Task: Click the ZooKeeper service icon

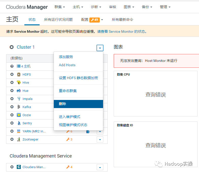Action: click(x=19, y=139)
